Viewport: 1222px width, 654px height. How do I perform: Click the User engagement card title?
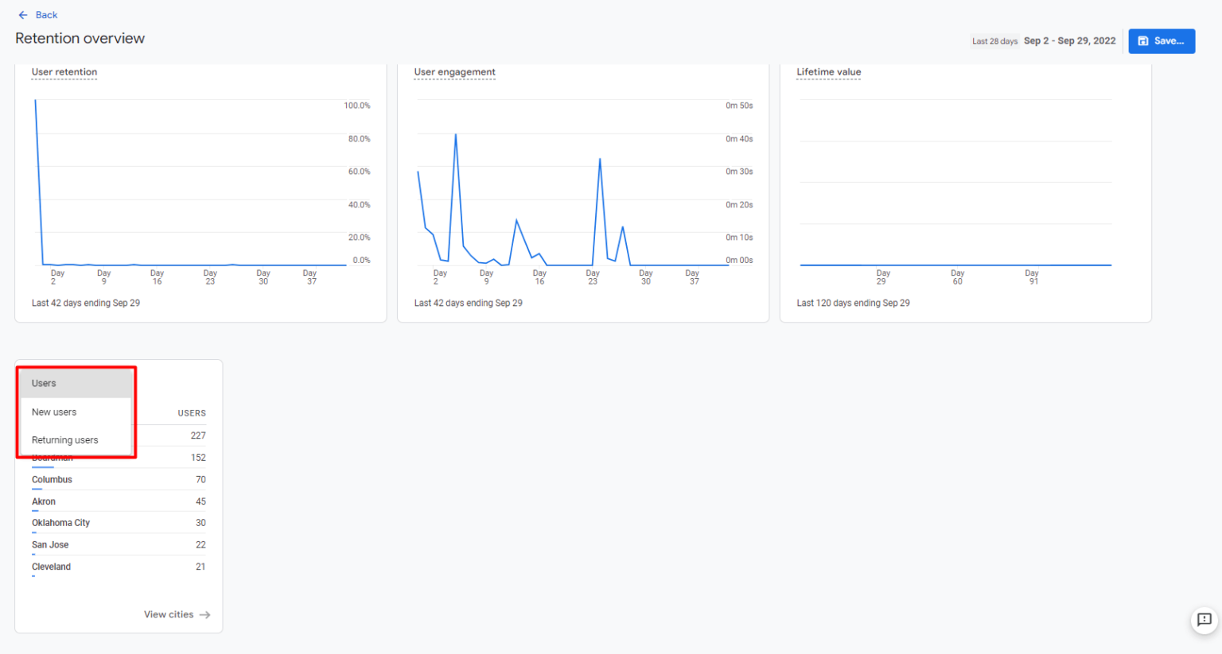[x=454, y=72]
